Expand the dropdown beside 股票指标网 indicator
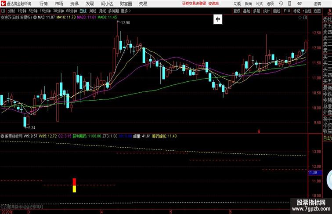Screen dimensions: 332x214 pyautogui.click(x=3, y=136)
